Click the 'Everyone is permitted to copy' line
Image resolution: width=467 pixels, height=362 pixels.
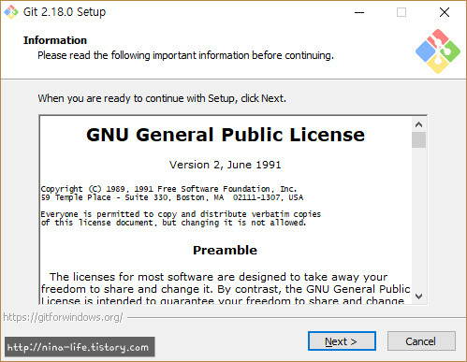click(x=181, y=214)
